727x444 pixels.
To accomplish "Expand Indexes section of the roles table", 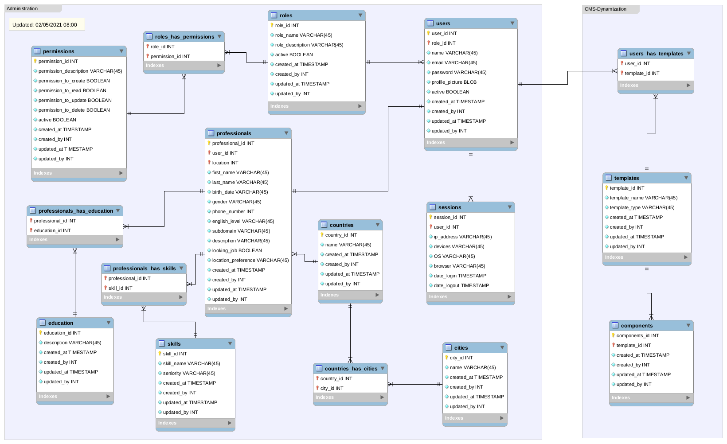I will pyautogui.click(x=360, y=106).
